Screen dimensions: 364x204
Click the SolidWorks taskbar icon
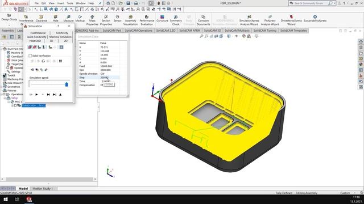tap(29, 199)
